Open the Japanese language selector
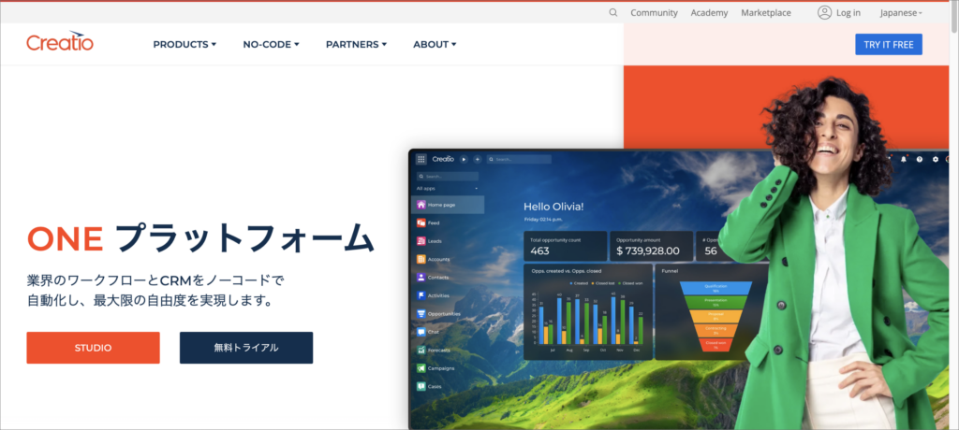Screen dimensions: 959x430 point(901,13)
